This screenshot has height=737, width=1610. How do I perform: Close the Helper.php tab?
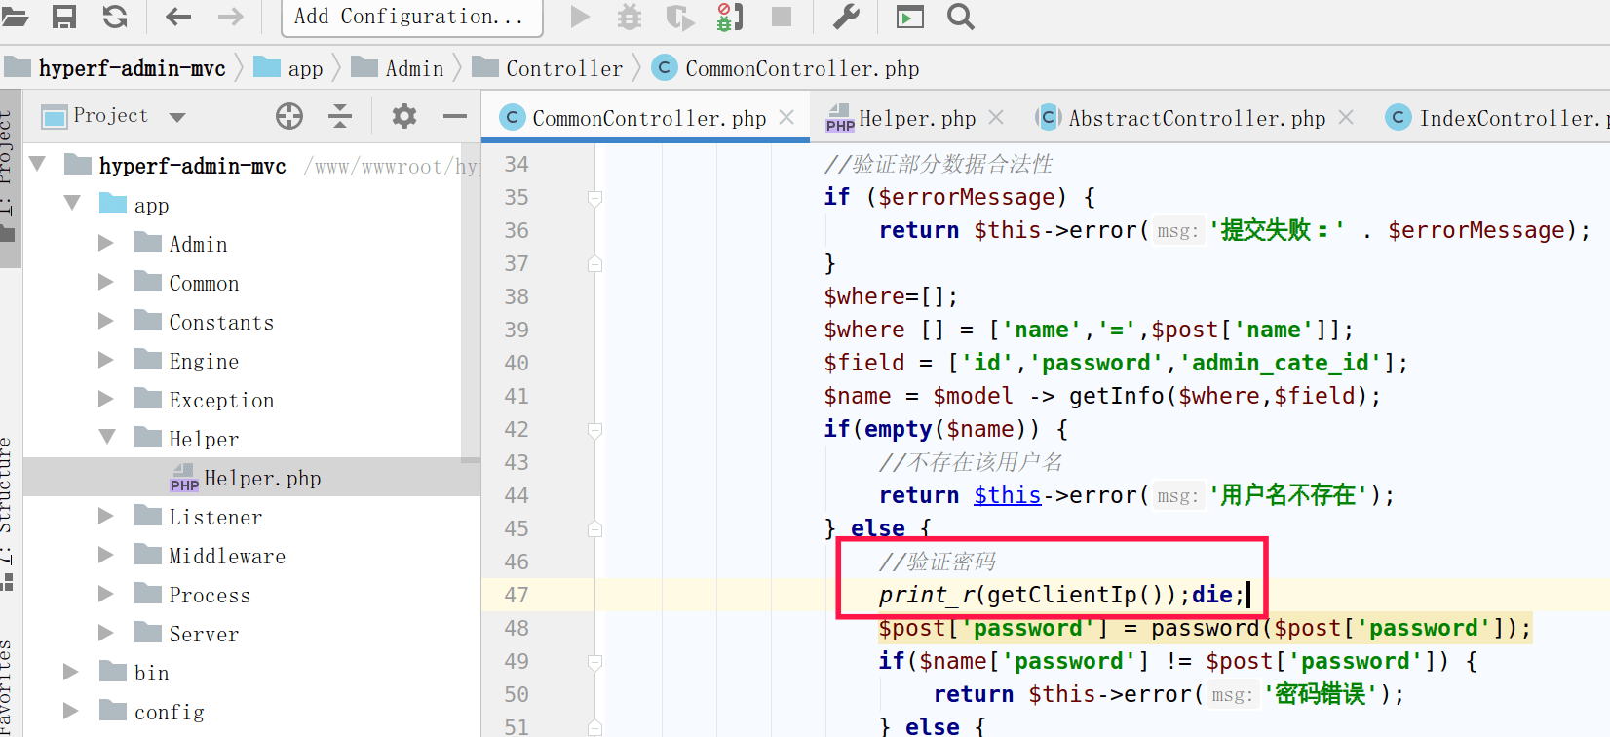996,117
